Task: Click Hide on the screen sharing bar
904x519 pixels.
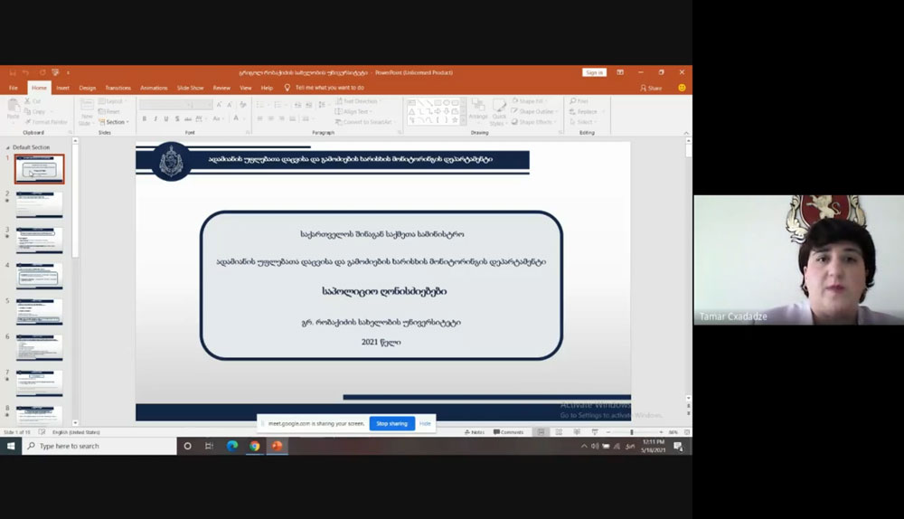Action: click(x=425, y=423)
